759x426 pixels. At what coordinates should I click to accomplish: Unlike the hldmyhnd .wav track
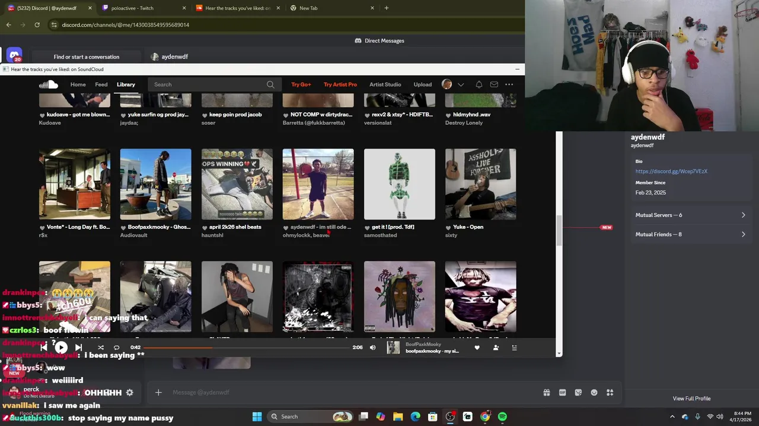[x=448, y=115]
